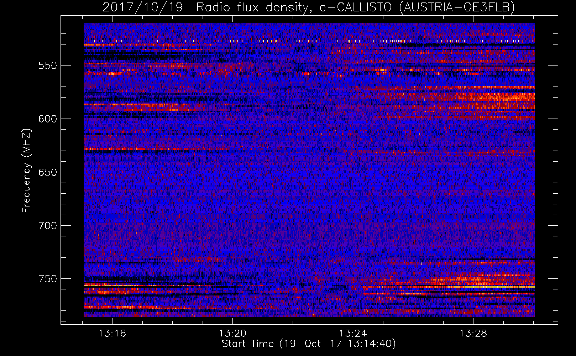
Task: Click the 700 frequency tick label
Action: coord(48,226)
